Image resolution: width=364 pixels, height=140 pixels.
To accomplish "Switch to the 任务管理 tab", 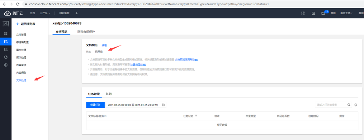I will (94, 94).
